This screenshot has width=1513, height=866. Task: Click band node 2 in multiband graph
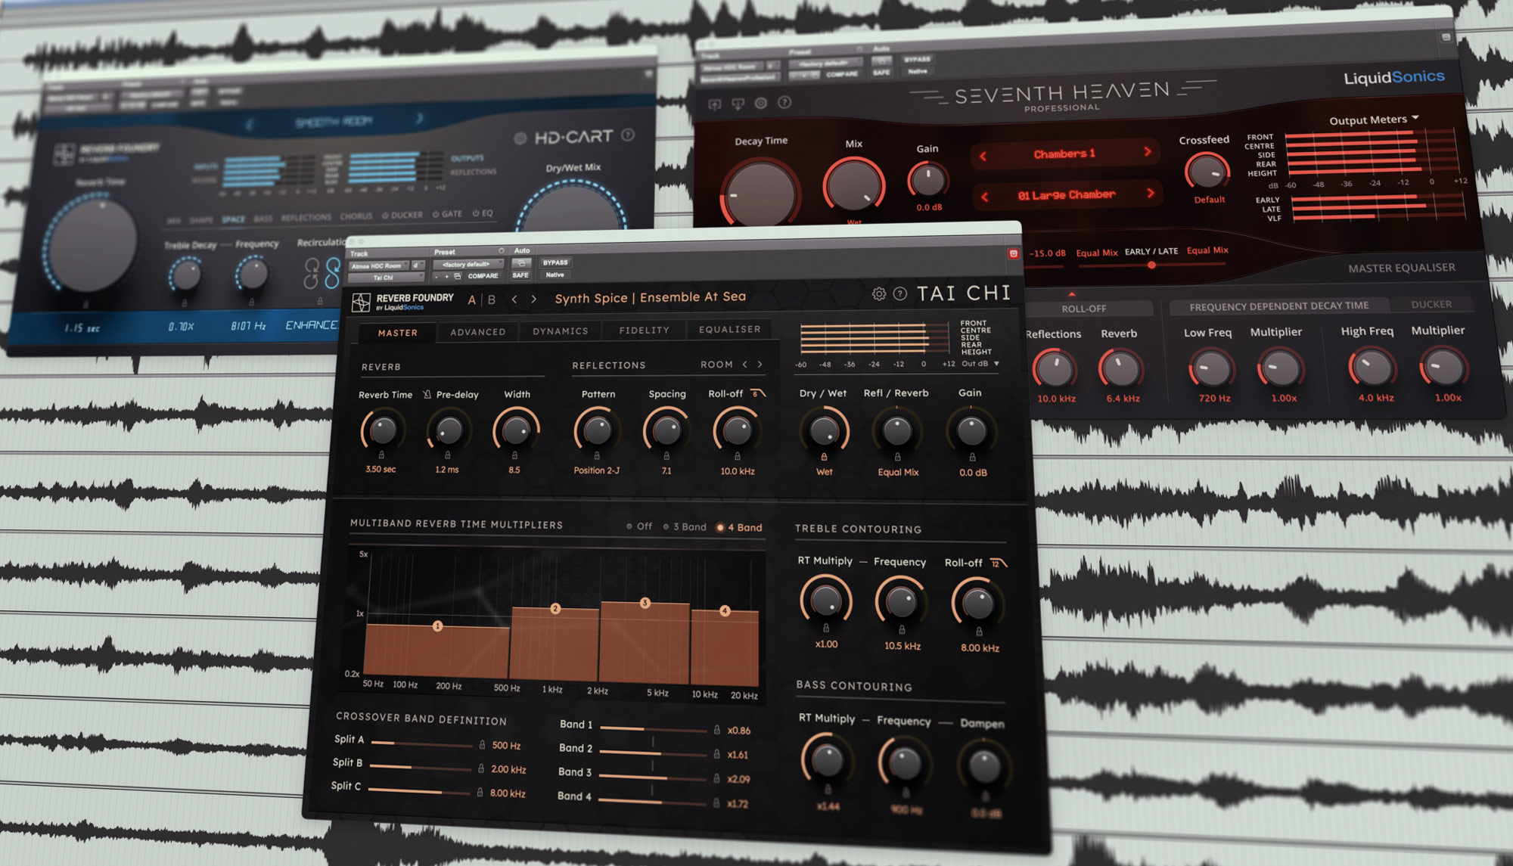point(555,608)
